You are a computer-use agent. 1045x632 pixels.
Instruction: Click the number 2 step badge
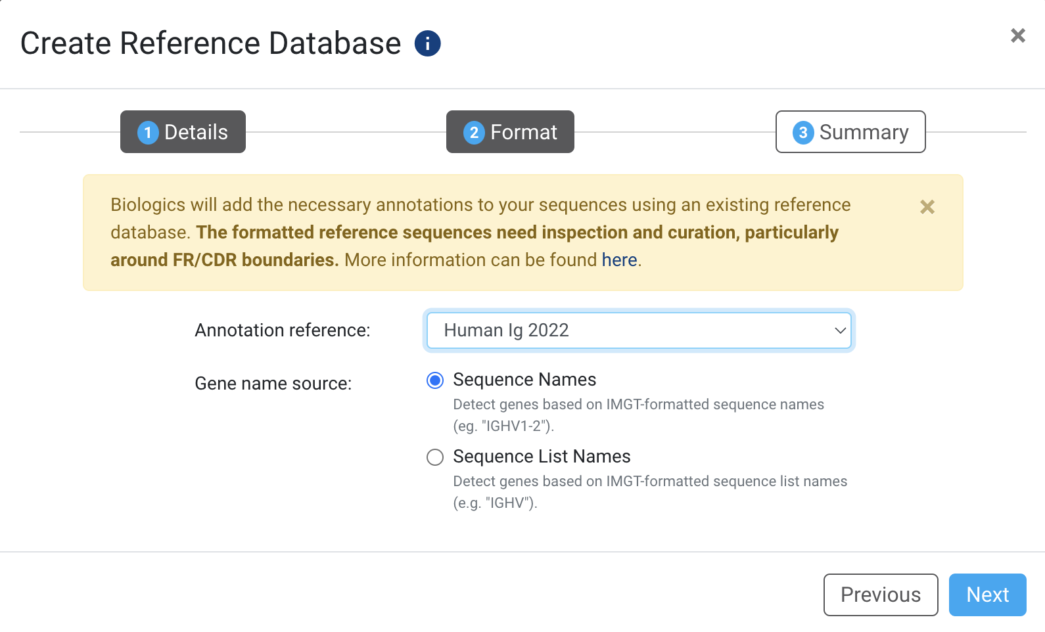point(474,133)
